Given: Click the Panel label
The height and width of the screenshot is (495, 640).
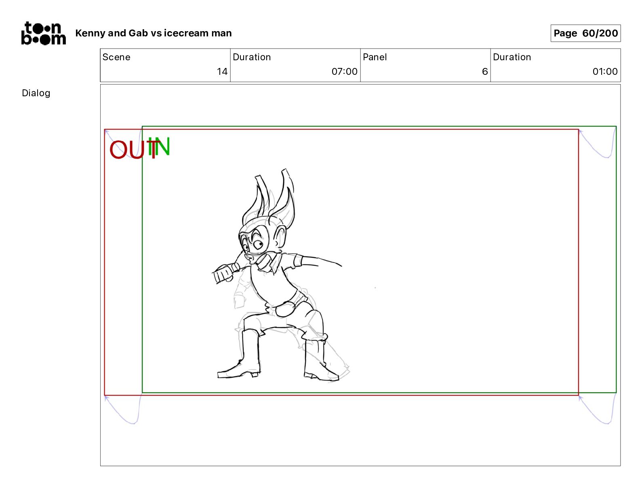Looking at the screenshot, I should click(x=375, y=57).
